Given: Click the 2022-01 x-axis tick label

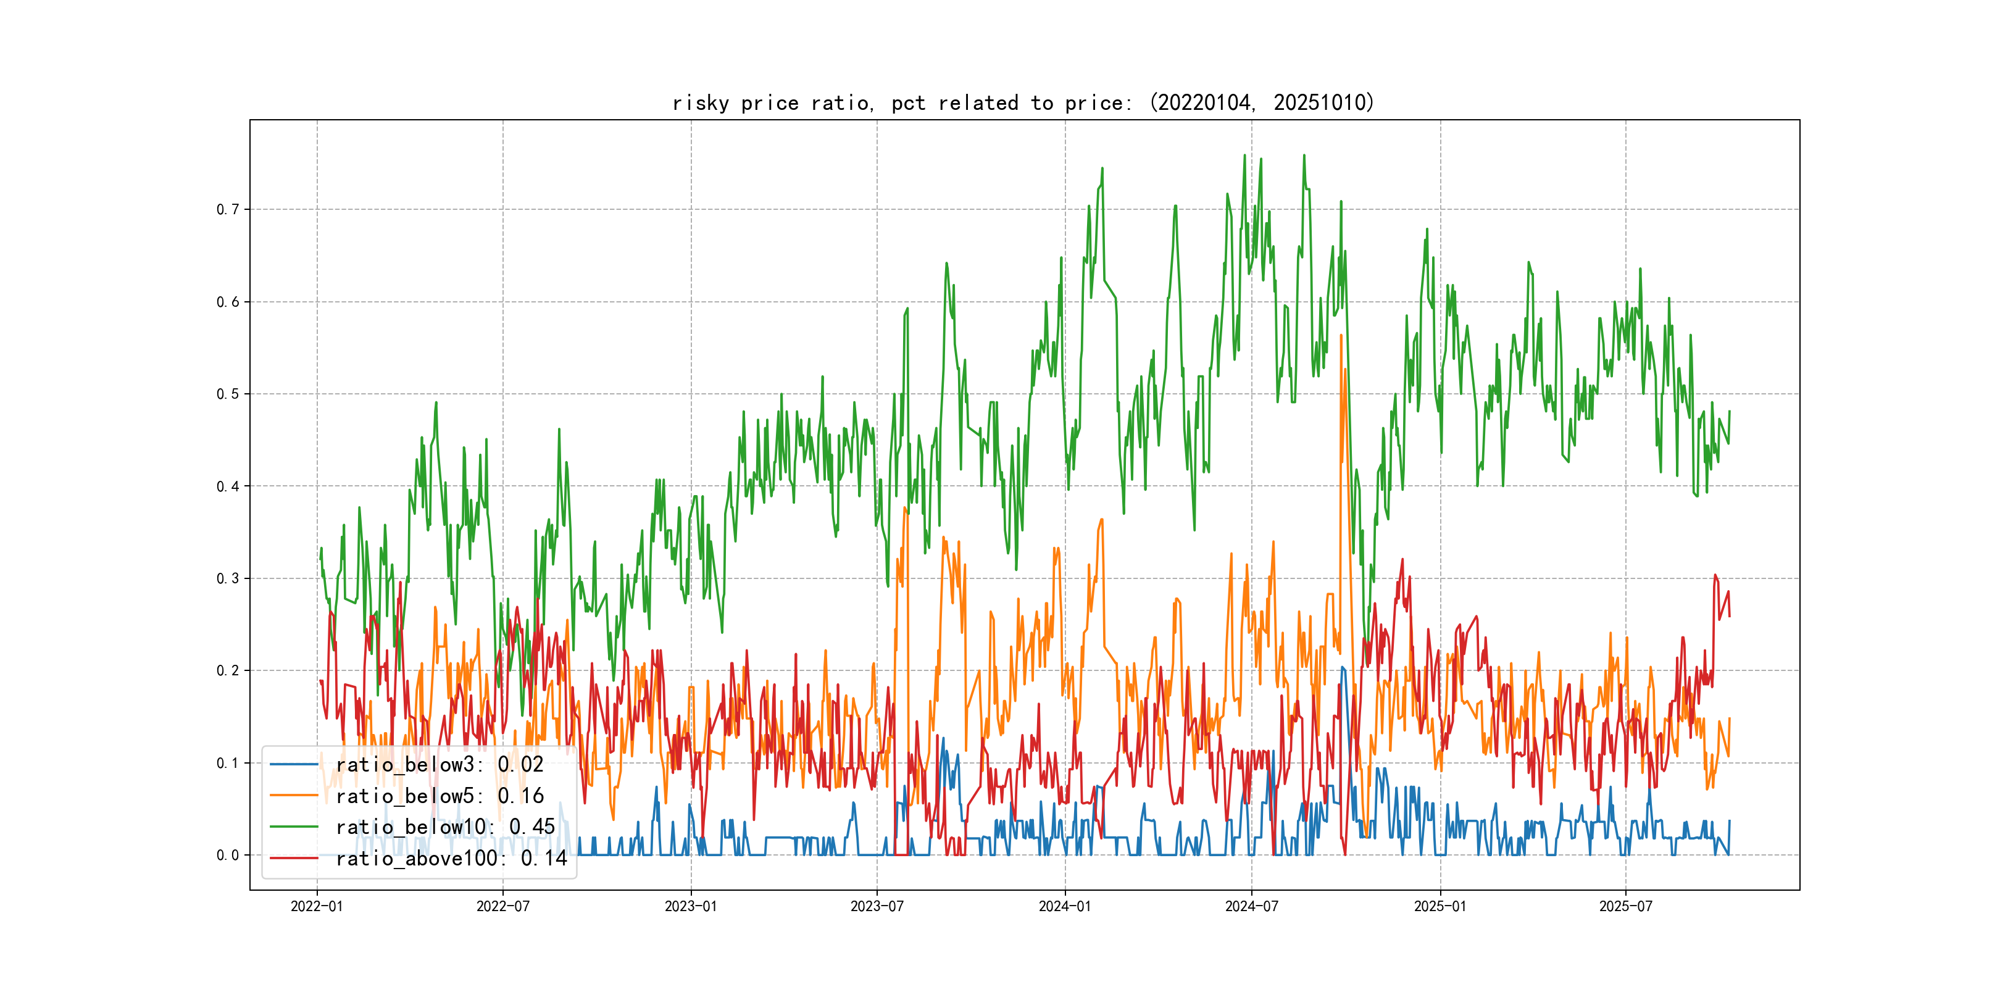Looking at the screenshot, I should click(x=317, y=906).
